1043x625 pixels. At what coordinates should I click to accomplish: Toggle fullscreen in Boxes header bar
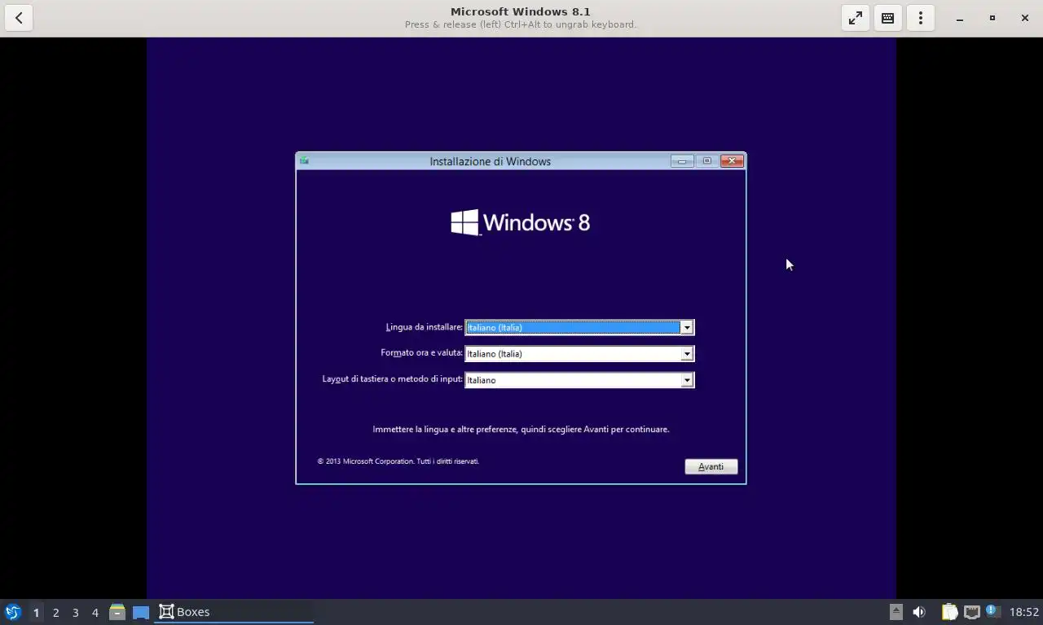[x=856, y=18]
